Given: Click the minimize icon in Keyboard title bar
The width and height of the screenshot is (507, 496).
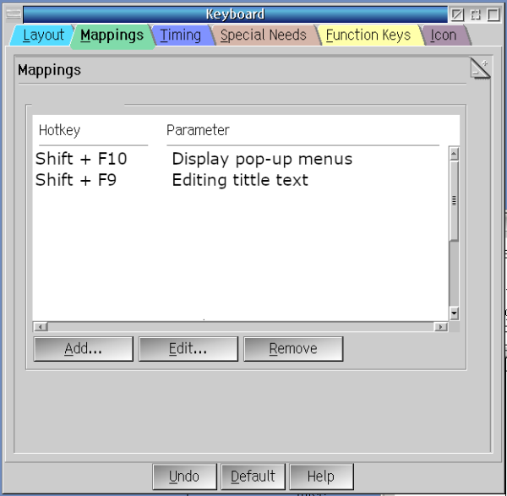Looking at the screenshot, I should pos(457,14).
